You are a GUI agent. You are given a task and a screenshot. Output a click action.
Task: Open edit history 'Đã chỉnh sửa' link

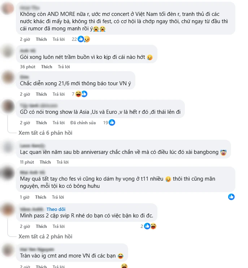83,123
